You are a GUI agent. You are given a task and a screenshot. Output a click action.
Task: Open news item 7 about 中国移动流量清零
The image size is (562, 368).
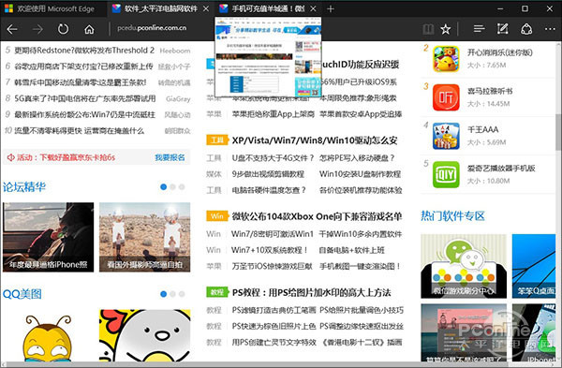81,82
